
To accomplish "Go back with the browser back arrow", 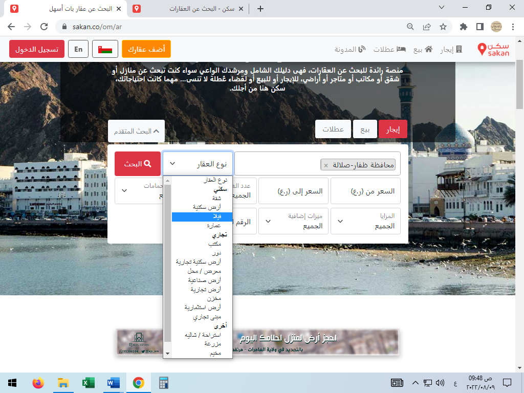I will (x=11, y=27).
